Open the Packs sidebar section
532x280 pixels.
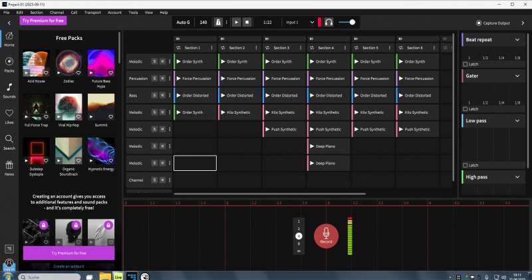[9, 65]
